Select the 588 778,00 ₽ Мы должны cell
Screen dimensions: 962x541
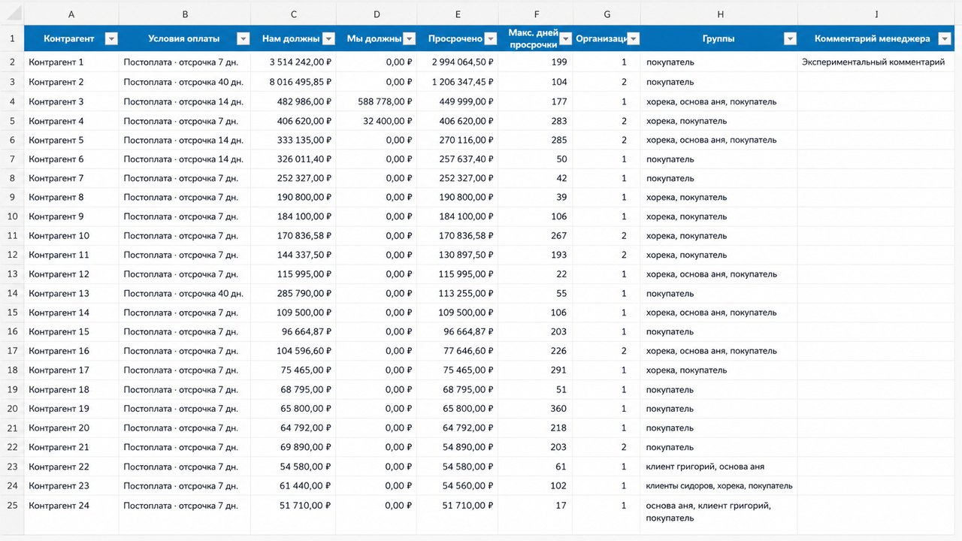point(377,101)
